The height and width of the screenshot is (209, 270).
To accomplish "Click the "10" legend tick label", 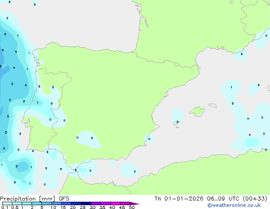I will click(x=53, y=207).
